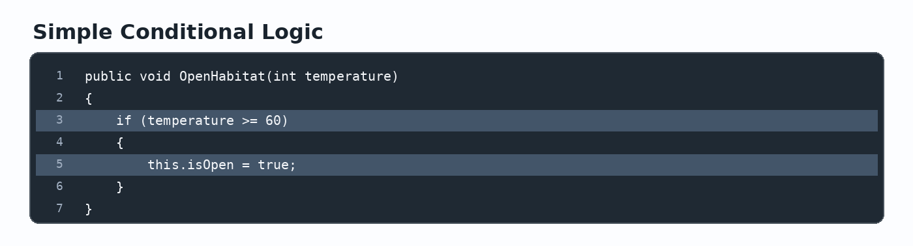Click the 'Simple Conditional Logic' heading

coord(178,32)
